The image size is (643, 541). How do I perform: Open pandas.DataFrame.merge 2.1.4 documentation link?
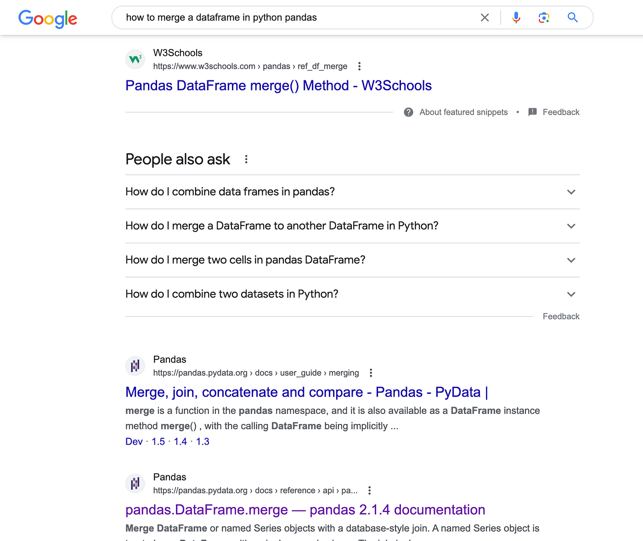tap(305, 510)
